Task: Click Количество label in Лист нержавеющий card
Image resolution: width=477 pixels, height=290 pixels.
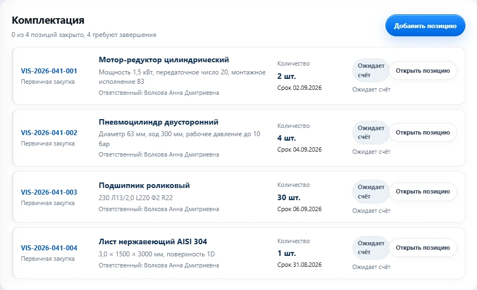Action: coord(293,241)
